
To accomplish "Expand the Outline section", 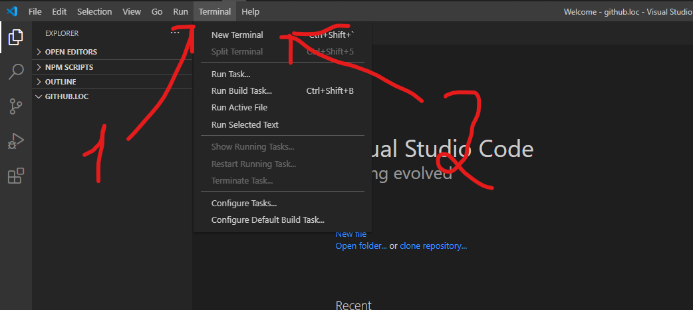I will (112, 82).
